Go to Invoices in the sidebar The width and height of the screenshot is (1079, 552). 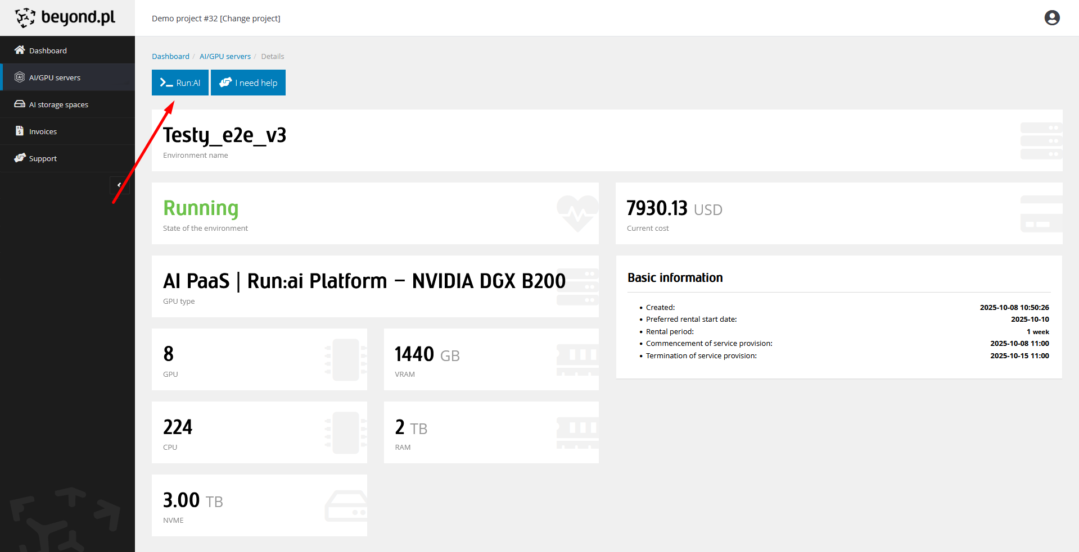(x=67, y=131)
